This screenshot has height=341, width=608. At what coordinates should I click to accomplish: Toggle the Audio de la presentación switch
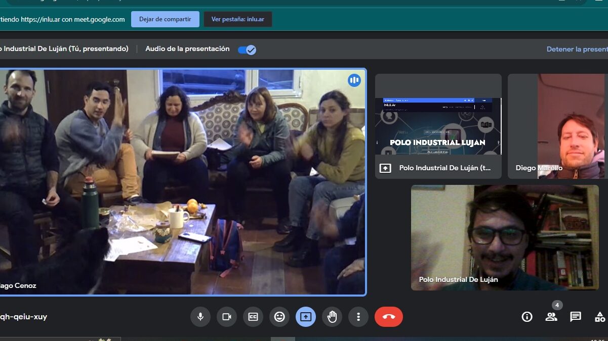(247, 50)
